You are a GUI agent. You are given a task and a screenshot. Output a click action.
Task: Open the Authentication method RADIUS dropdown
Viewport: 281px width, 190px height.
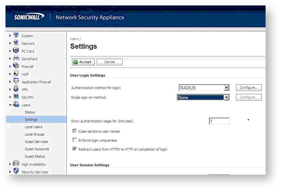coord(226,88)
